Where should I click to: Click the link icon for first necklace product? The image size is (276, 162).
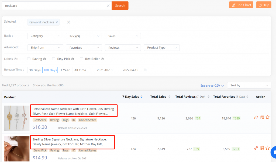click(x=256, y=117)
